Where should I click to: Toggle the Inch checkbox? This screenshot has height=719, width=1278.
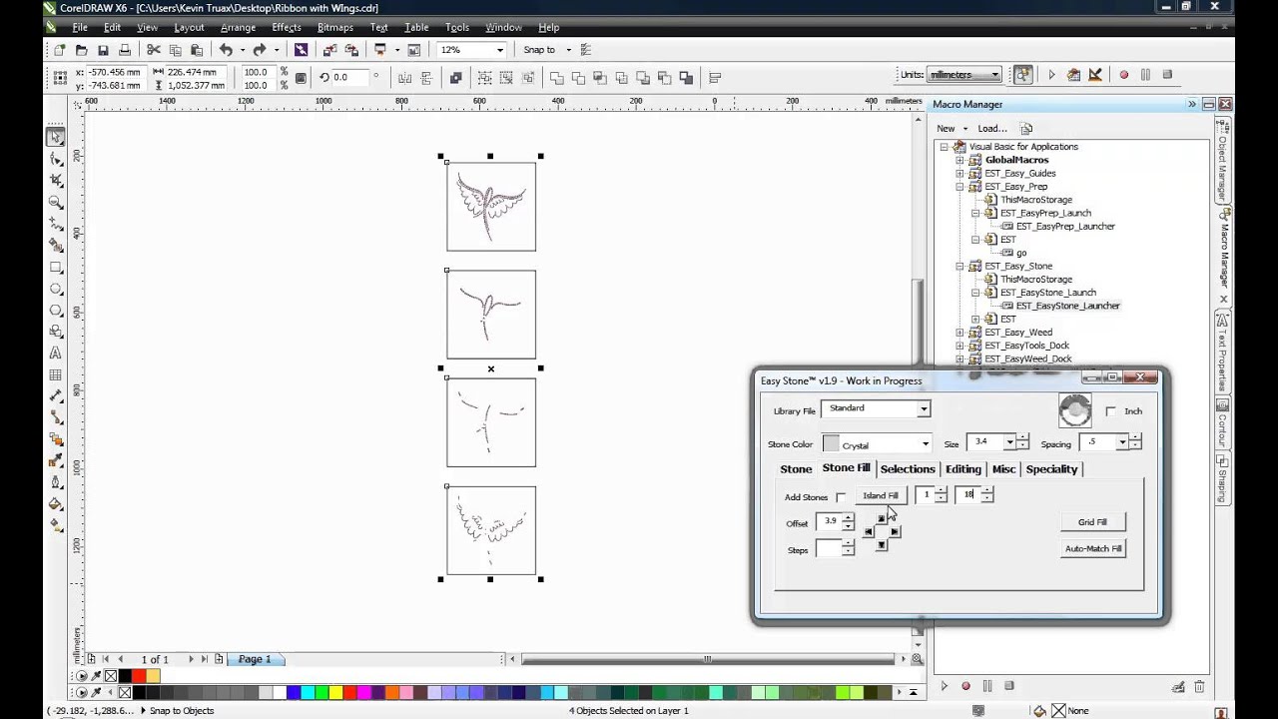point(1111,411)
